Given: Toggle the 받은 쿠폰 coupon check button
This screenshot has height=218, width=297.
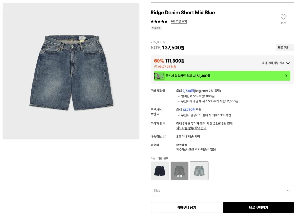Looking at the screenshot, I should tap(284, 48).
